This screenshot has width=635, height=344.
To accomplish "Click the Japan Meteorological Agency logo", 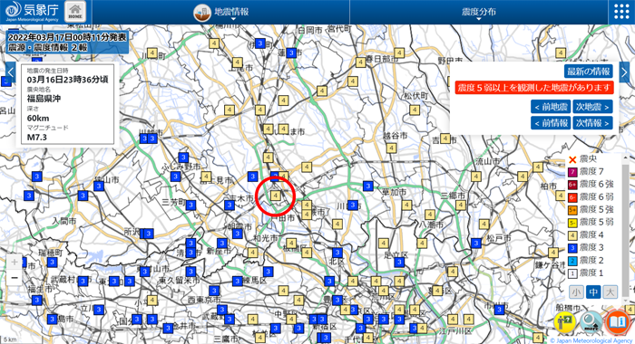I will tap(32, 12).
